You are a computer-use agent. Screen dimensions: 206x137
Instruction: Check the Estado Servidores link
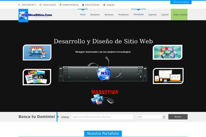pos(70,5)
